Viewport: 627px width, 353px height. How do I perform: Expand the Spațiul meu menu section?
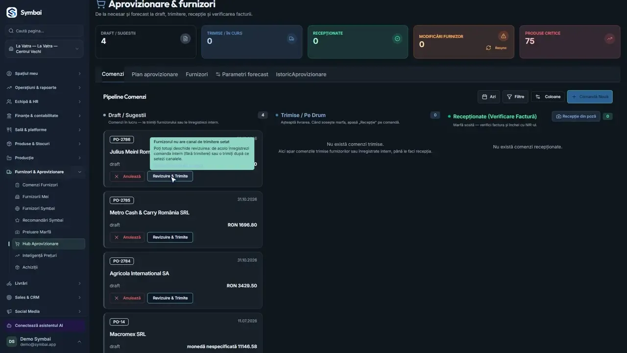(x=45, y=74)
